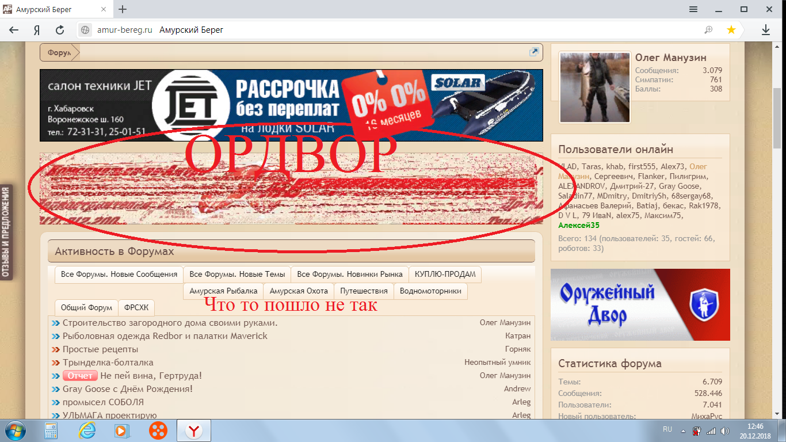Screen dimensions: 786x442
Task: Switch to the Амурская Рыбалка tab
Action: coord(223,291)
